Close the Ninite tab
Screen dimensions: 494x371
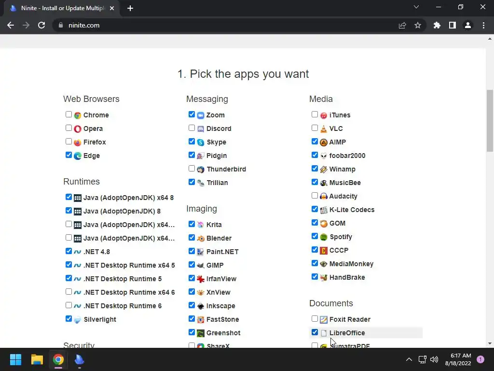(112, 8)
